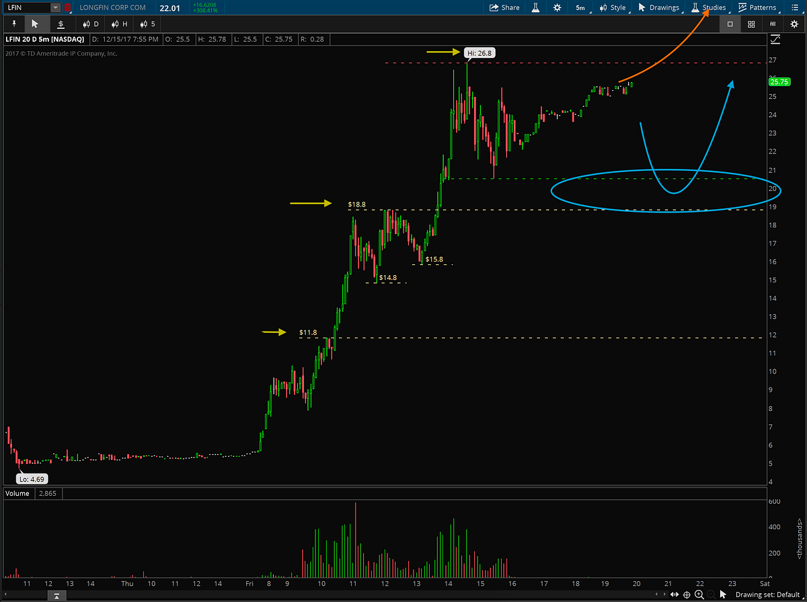This screenshot has width=807, height=602.
Task: Click the zoom-in magnifier icon
Action: point(699,595)
